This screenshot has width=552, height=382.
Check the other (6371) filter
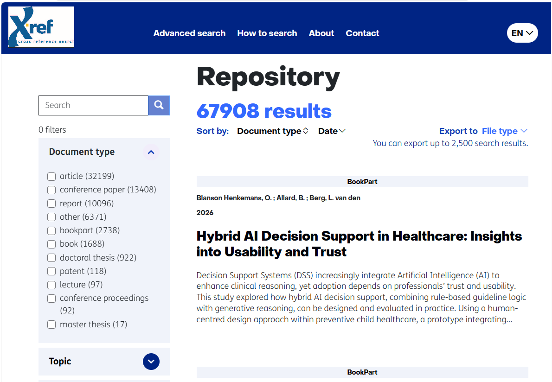point(51,217)
